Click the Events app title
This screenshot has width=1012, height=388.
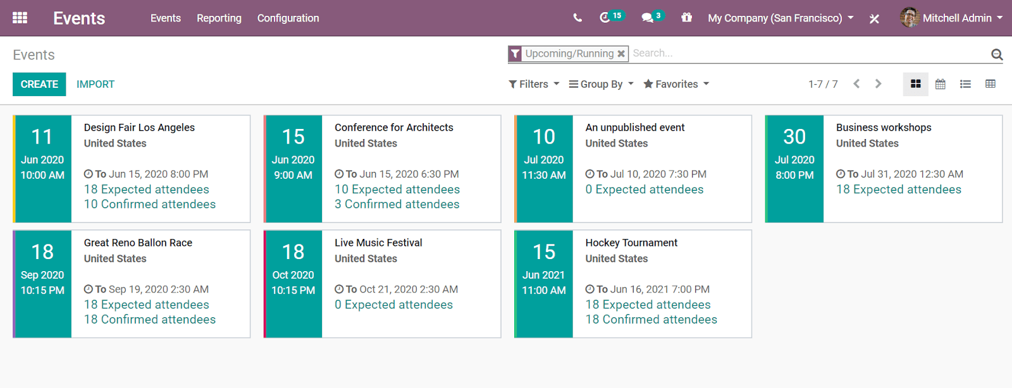coord(79,18)
